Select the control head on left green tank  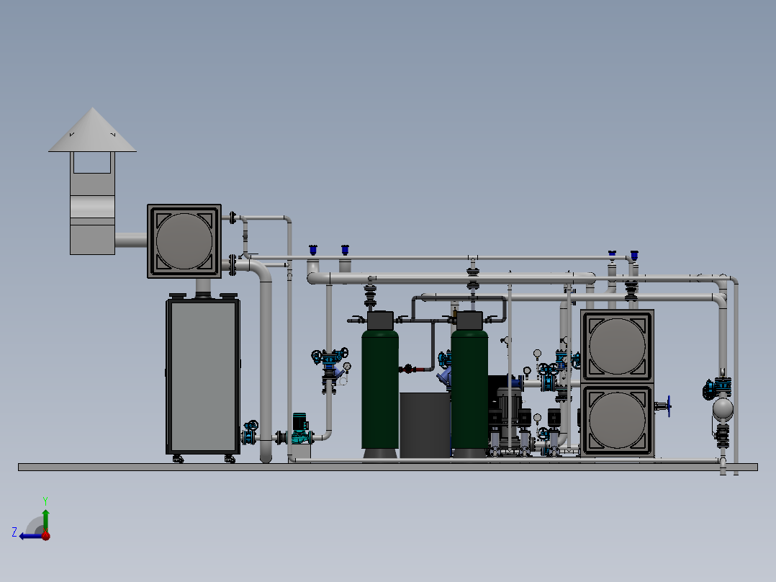click(x=380, y=321)
